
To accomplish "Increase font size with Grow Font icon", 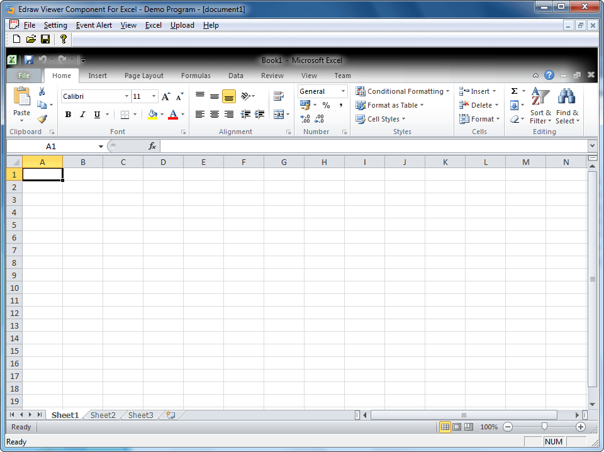I will (165, 96).
